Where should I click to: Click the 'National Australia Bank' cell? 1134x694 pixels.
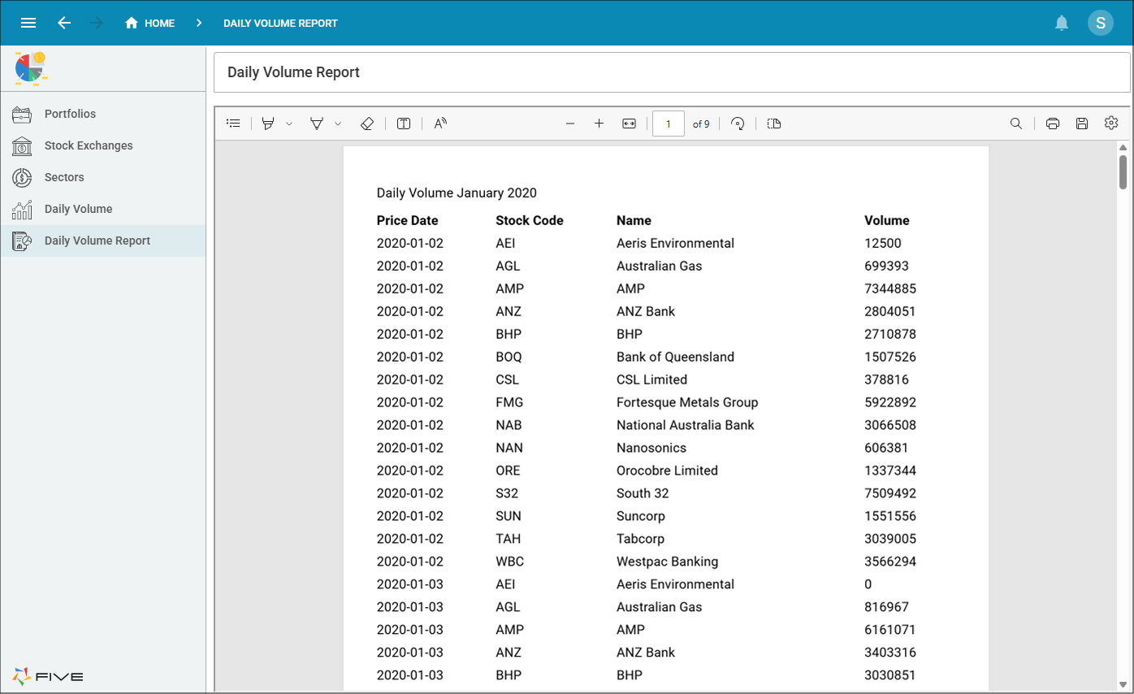(686, 425)
